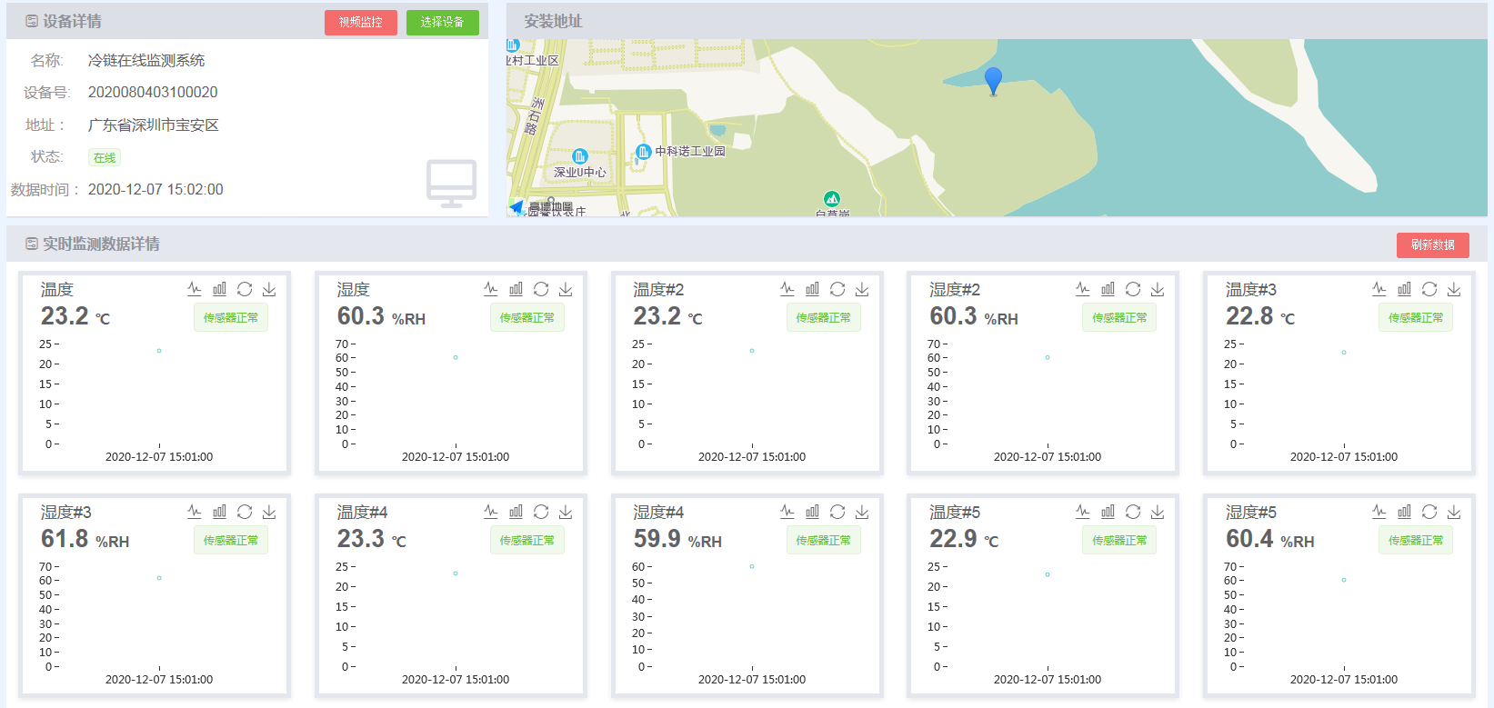Click line chart icon on 湿度#3 card
The height and width of the screenshot is (708, 1494).
tap(195, 512)
